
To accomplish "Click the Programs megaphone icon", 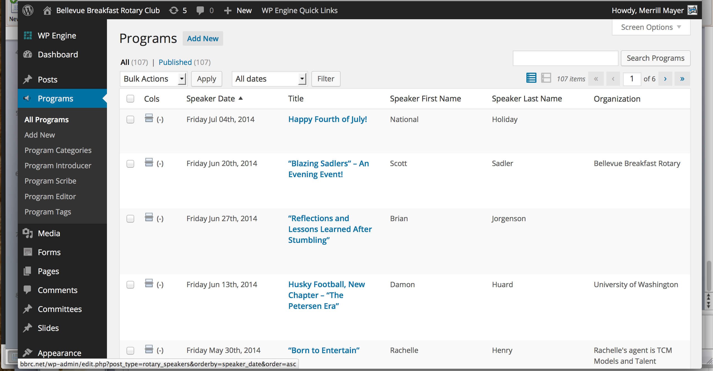I will (27, 98).
